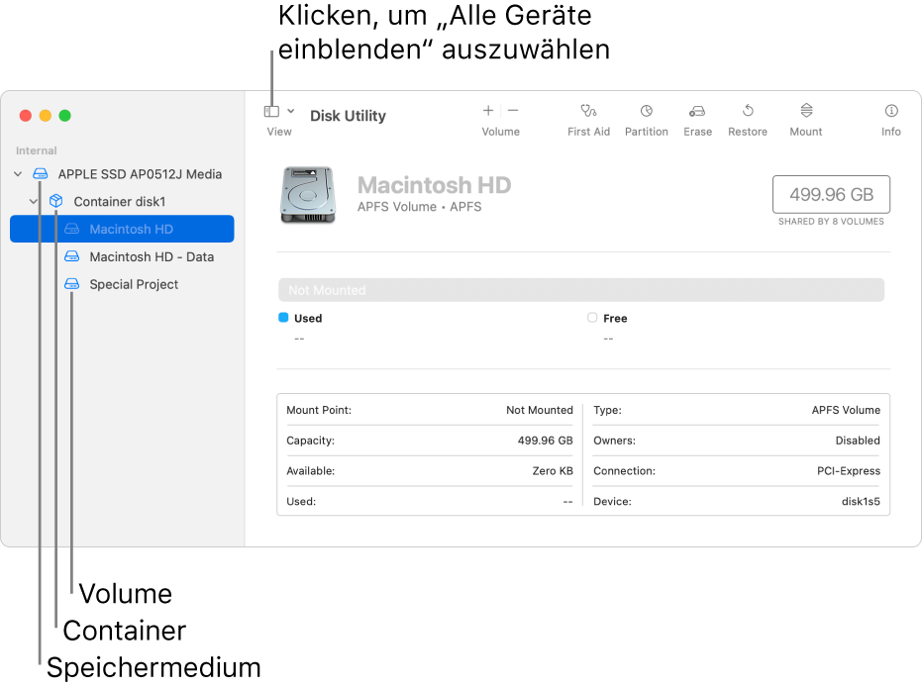The image size is (922, 690).
Task: Click the large hard drive image
Action: [308, 195]
